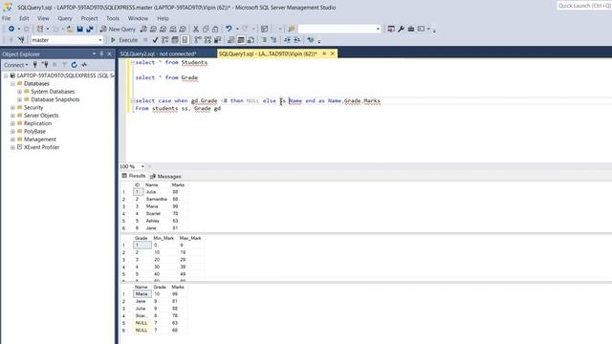612x344 pixels.
Task: Open the Object Explorer window position dropdown
Action: click(94, 54)
